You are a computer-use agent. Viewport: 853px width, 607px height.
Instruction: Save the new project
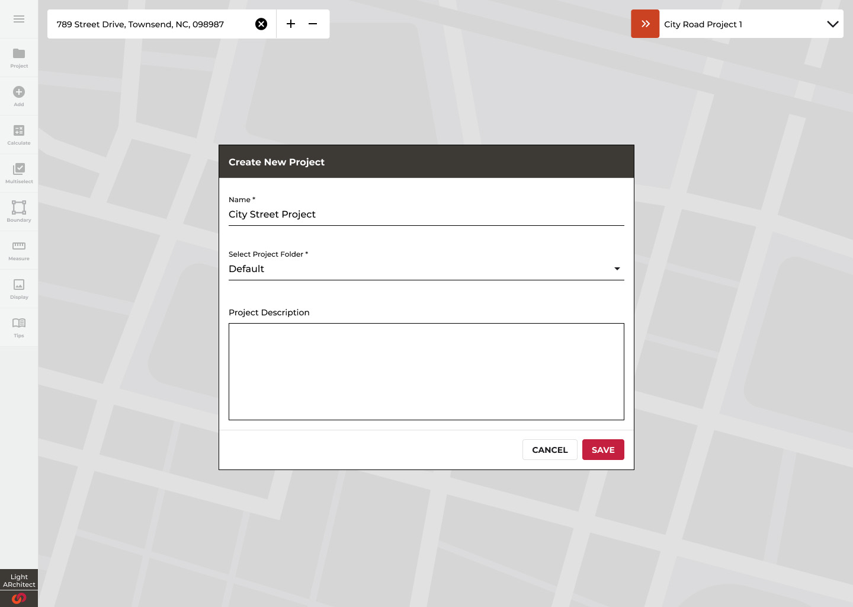tap(603, 450)
